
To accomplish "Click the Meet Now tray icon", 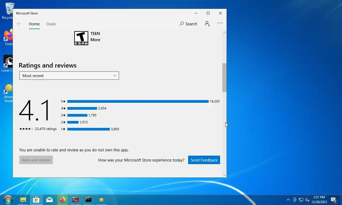I will coord(295,200).
